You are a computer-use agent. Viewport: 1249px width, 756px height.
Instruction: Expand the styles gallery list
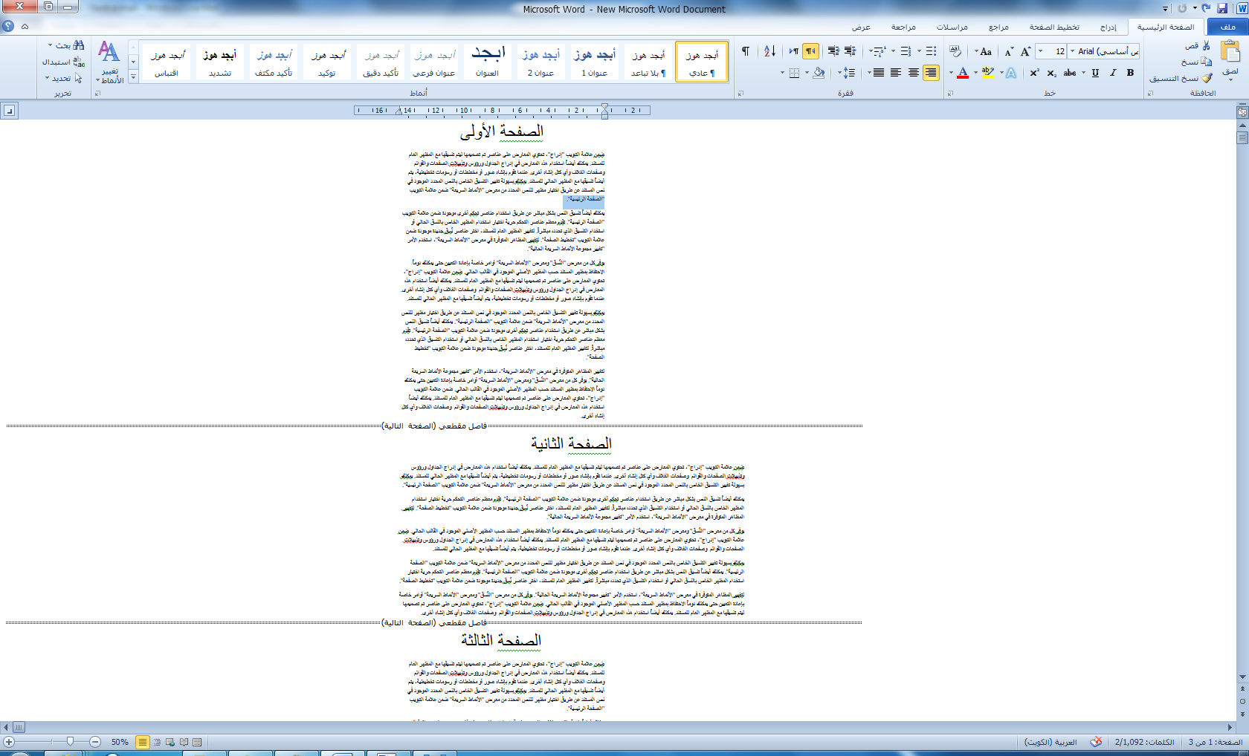click(134, 76)
